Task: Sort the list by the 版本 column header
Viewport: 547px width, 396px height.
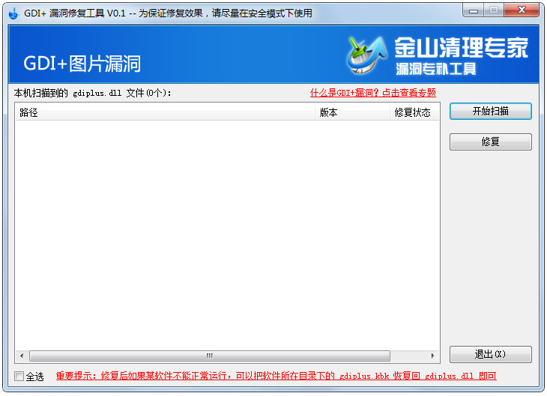Action: [x=352, y=112]
